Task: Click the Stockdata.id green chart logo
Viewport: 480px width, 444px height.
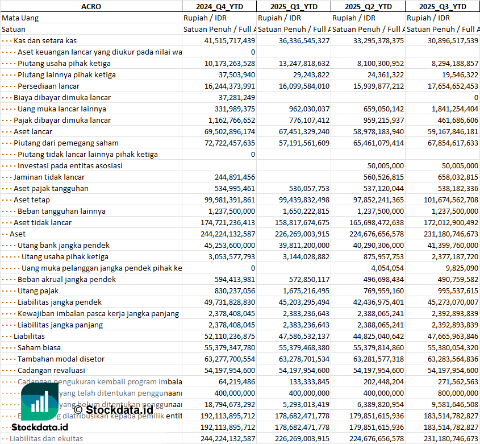Action: [39, 401]
